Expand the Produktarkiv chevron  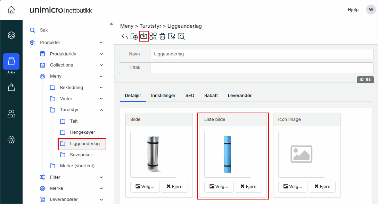(101, 54)
